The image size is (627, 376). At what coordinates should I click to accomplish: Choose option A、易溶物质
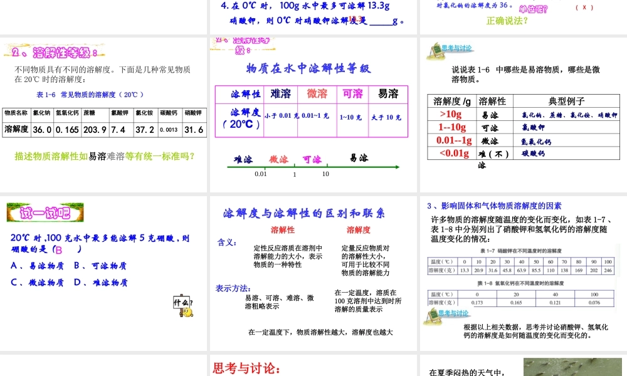click(37, 266)
